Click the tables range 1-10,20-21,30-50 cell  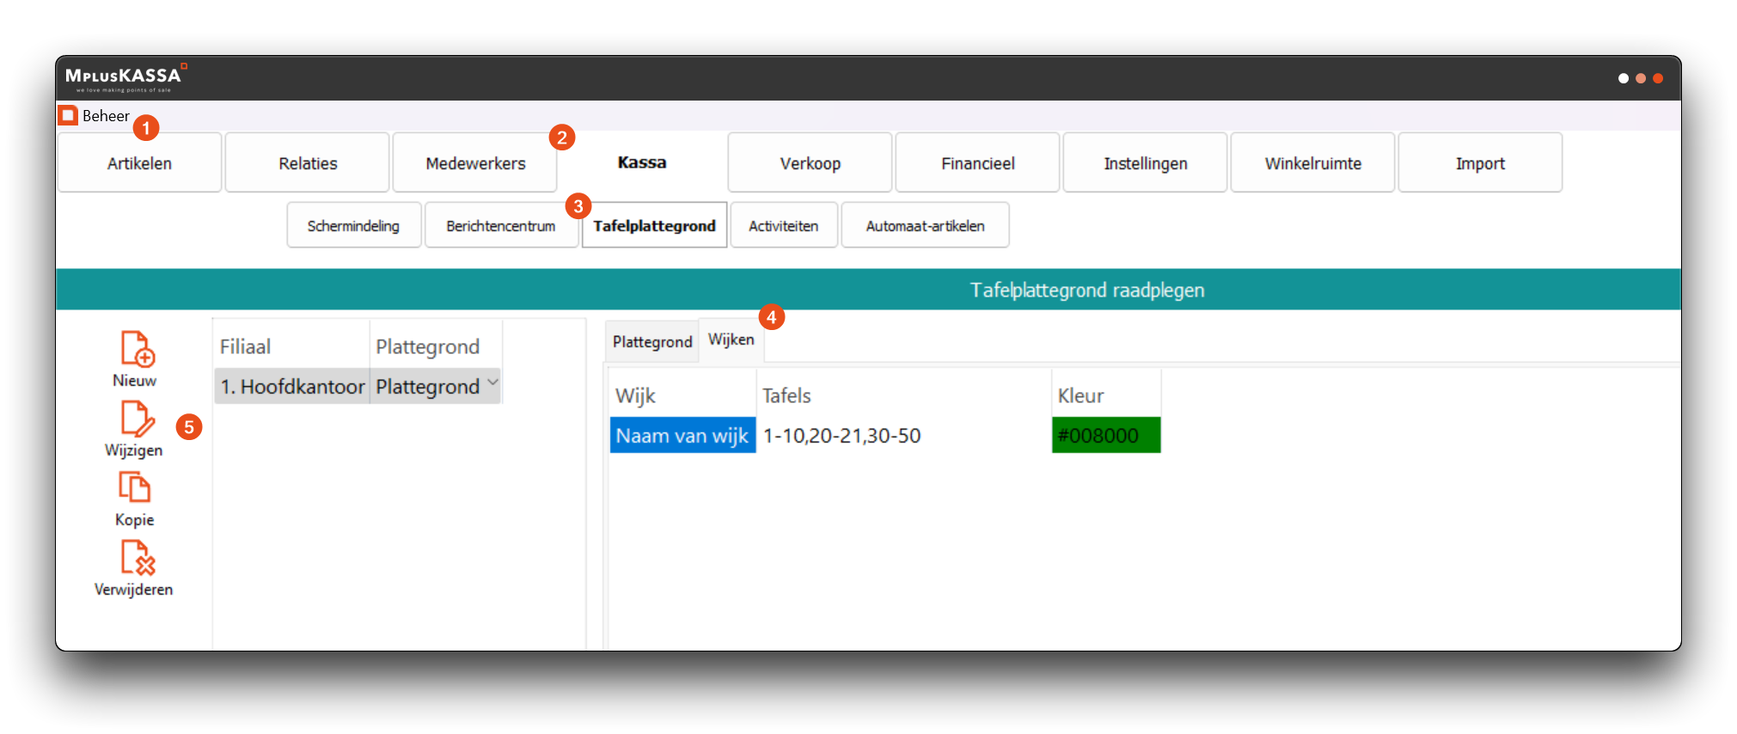tap(841, 436)
